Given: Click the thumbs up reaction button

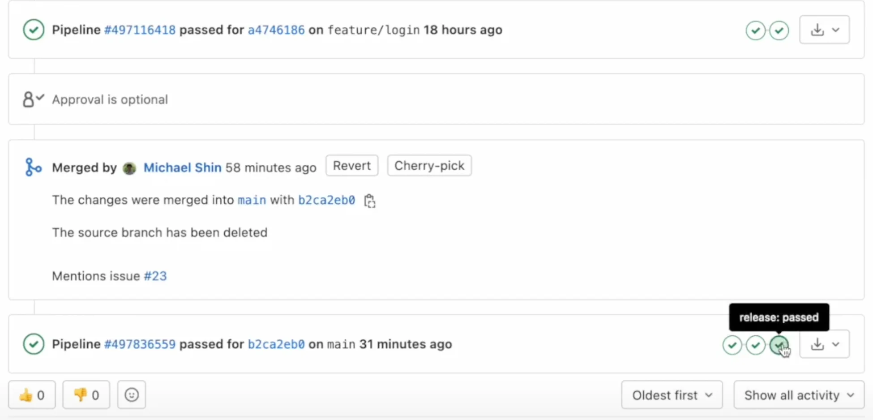Looking at the screenshot, I should click(x=32, y=395).
